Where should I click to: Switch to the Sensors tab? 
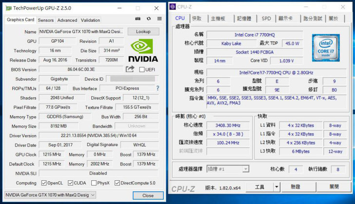(x=46, y=20)
